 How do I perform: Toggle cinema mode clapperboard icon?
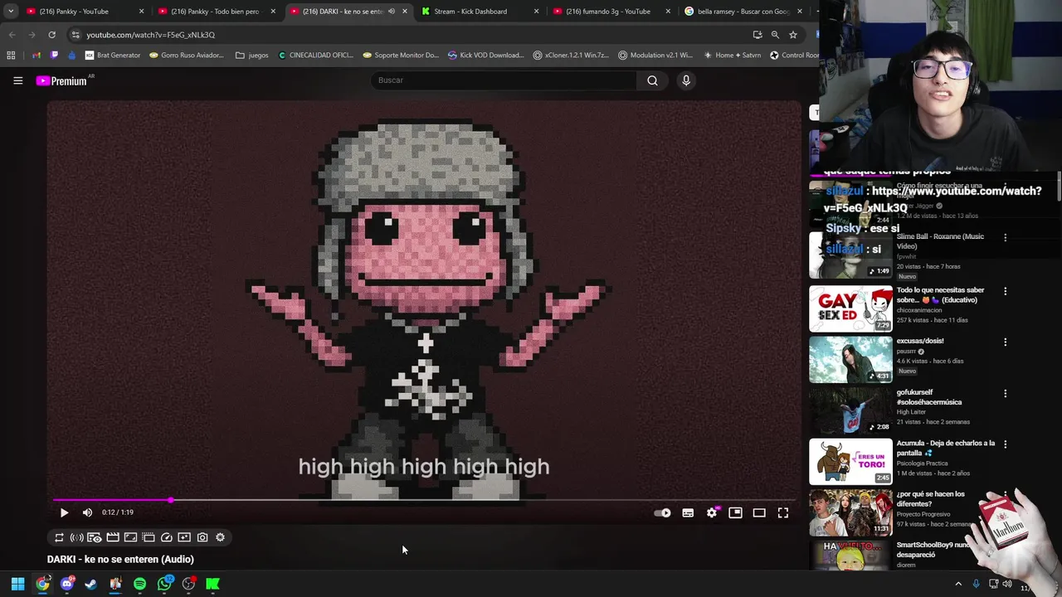click(x=113, y=537)
